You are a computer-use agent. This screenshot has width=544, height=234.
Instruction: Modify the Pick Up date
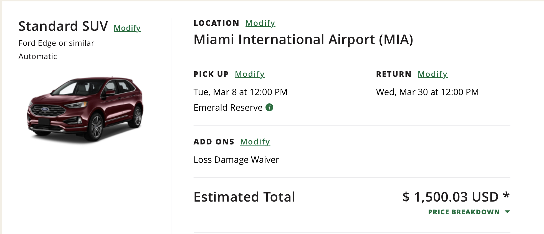point(250,74)
